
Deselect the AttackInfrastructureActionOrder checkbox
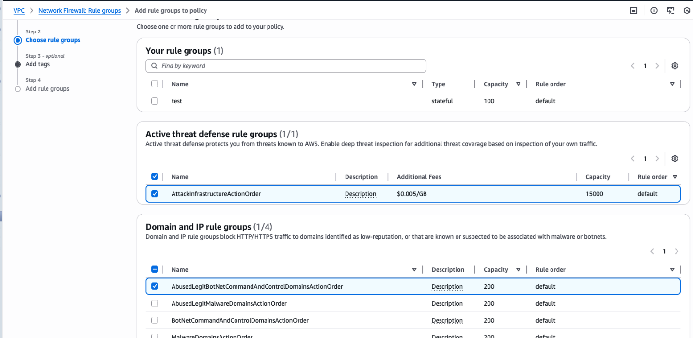[155, 194]
